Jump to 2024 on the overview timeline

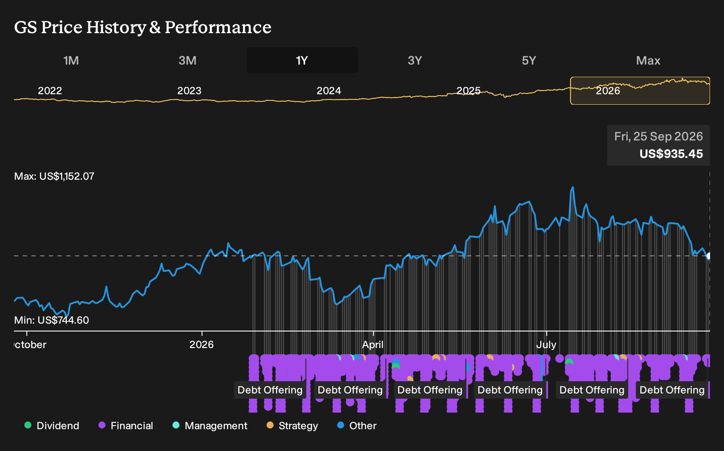328,91
